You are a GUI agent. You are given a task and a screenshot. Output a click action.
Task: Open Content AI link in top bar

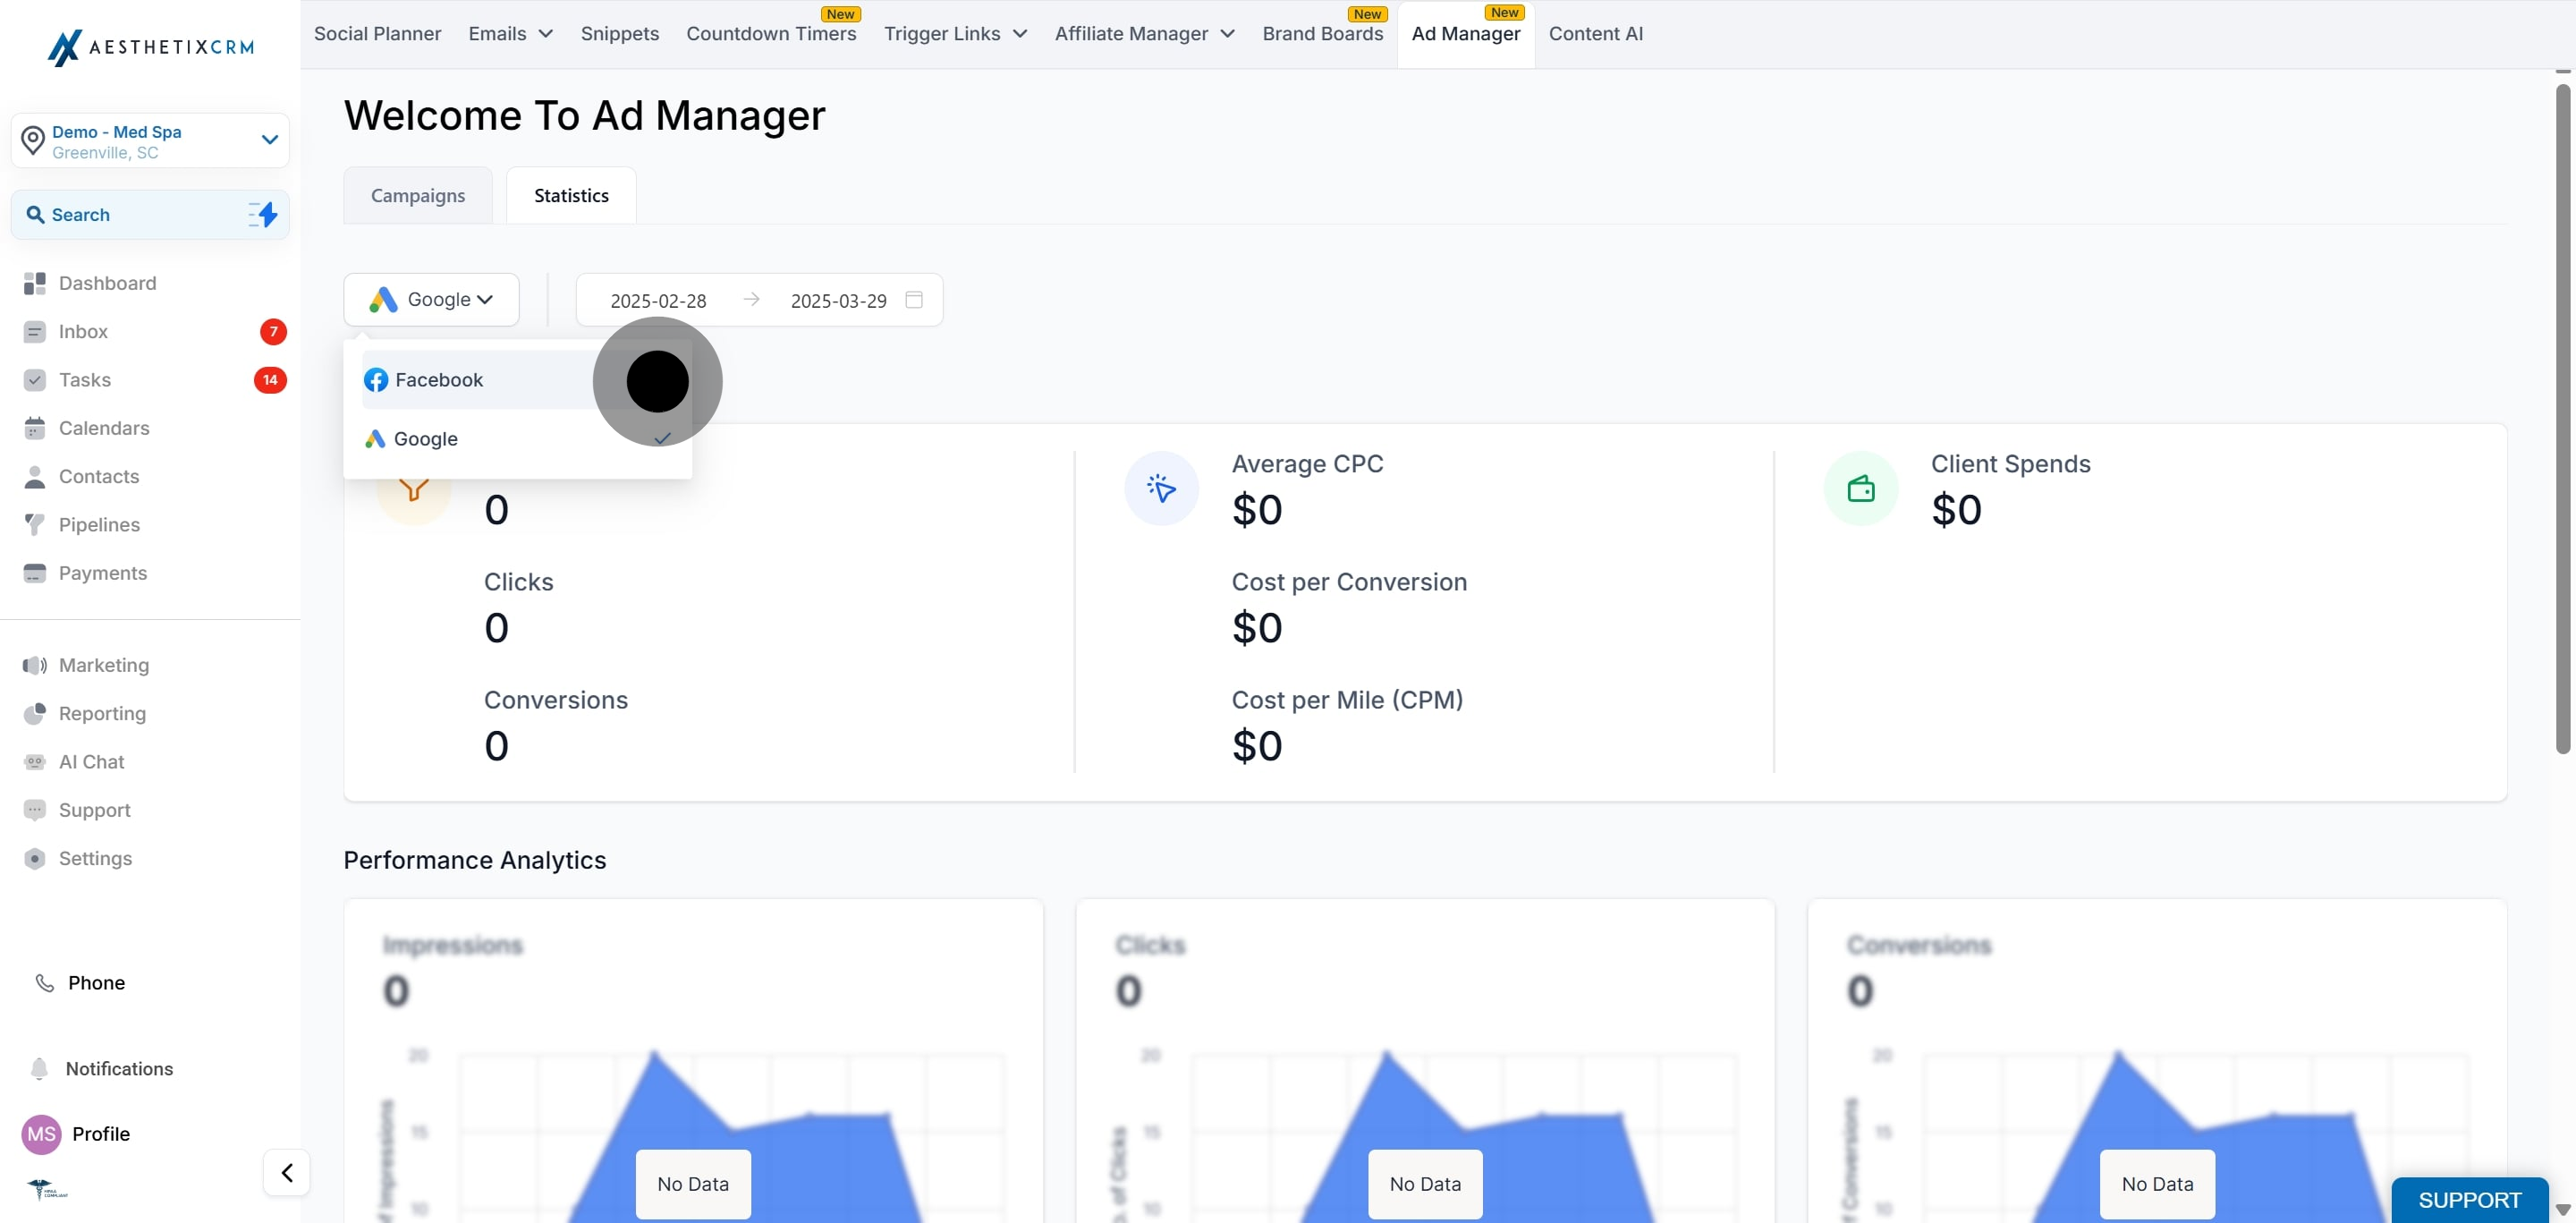pyautogui.click(x=1595, y=34)
